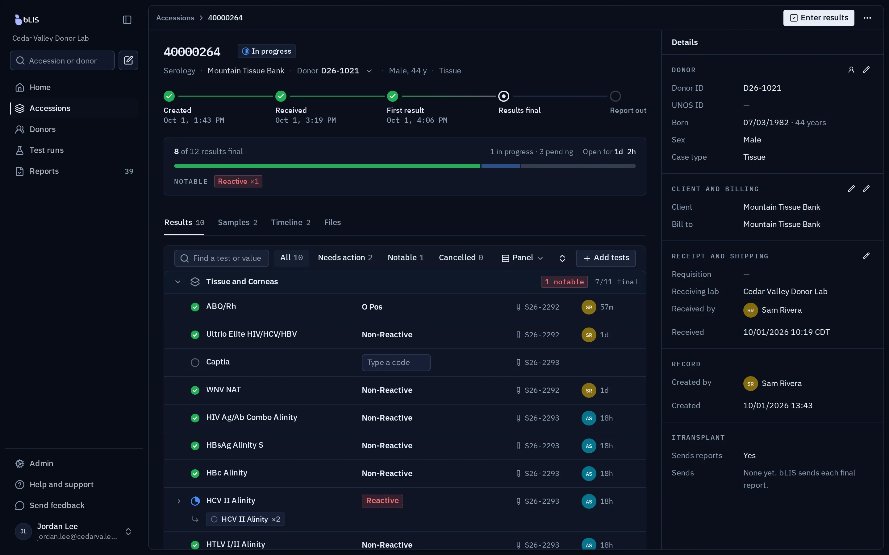Click the bLIS logo
889x555 pixels.
(x=27, y=19)
